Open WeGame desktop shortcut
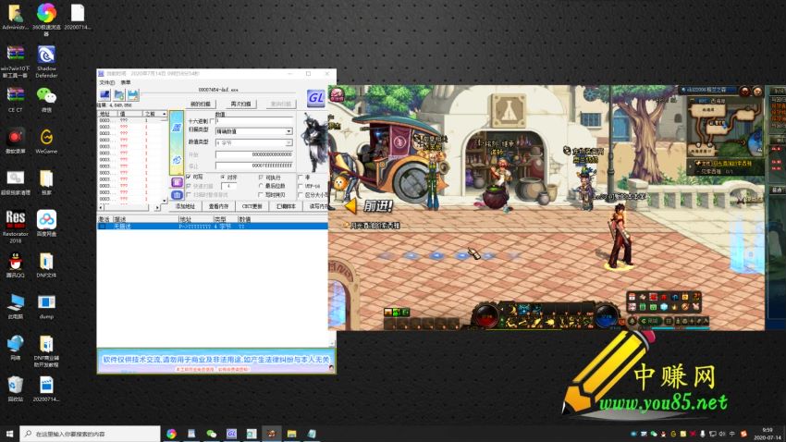786x442 pixels. [46, 141]
